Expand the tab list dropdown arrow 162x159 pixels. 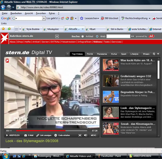point(20,29)
